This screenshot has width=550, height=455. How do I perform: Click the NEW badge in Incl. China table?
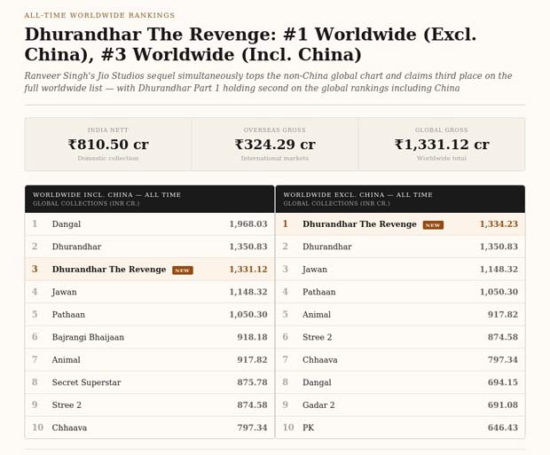tap(183, 271)
